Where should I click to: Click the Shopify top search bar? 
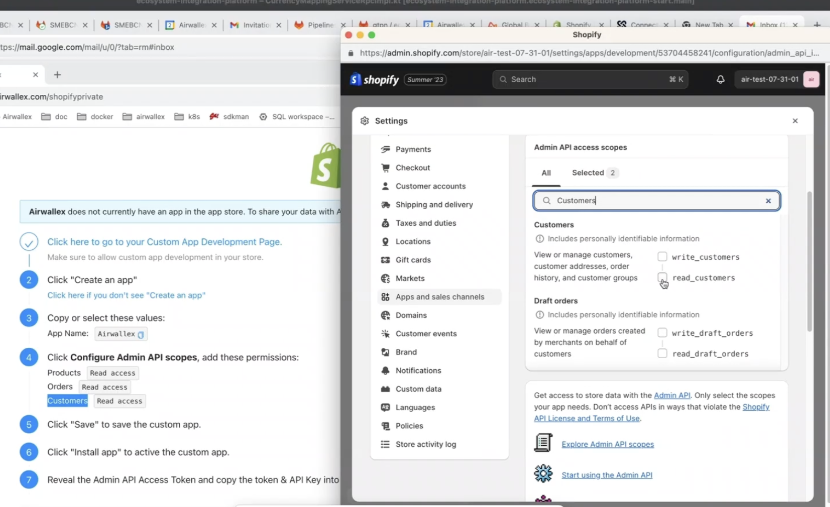click(590, 80)
